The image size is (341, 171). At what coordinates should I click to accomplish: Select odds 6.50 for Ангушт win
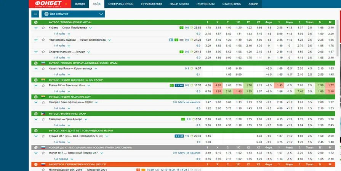[228, 52]
